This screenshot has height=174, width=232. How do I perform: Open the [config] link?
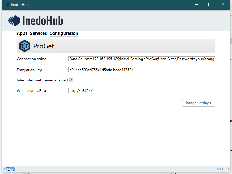[x=9, y=169]
